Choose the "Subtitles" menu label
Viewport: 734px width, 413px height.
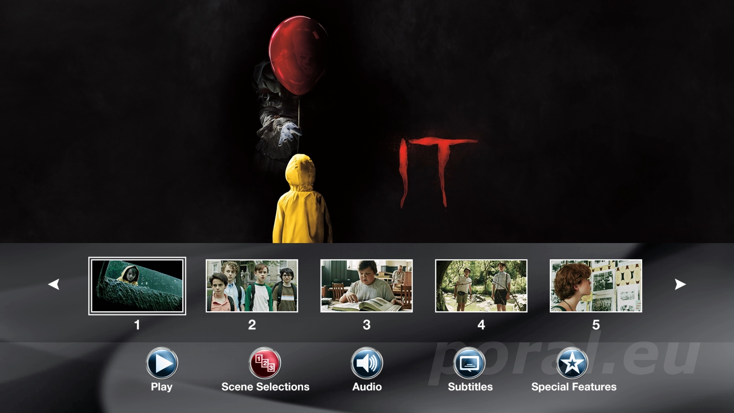pyautogui.click(x=470, y=387)
